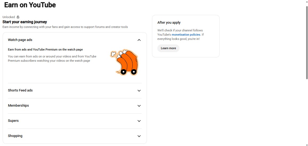Open the monetisation policies link
The image size is (308, 146).
[186, 35]
